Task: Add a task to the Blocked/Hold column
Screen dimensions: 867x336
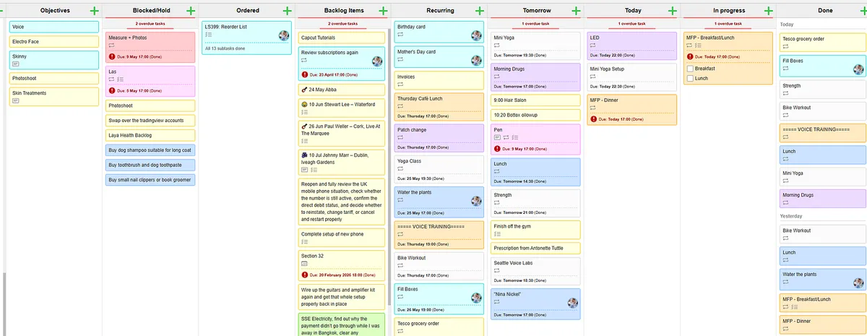Action: click(x=191, y=11)
